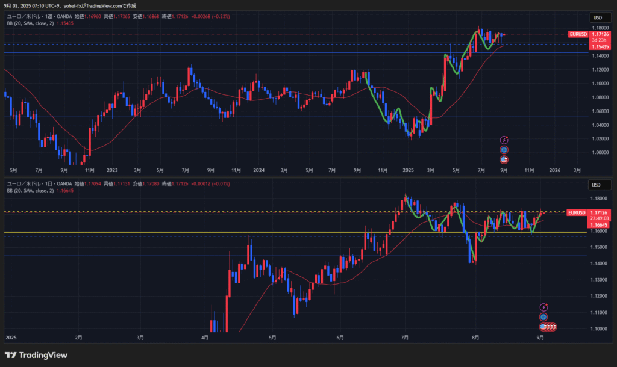Click the 8月 label on the daily time axis
This screenshot has height=367, width=617.
475,338
